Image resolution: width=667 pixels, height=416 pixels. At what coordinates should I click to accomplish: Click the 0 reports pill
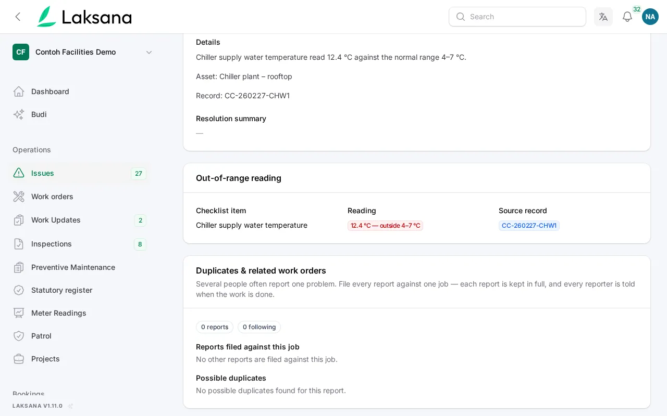coord(215,327)
